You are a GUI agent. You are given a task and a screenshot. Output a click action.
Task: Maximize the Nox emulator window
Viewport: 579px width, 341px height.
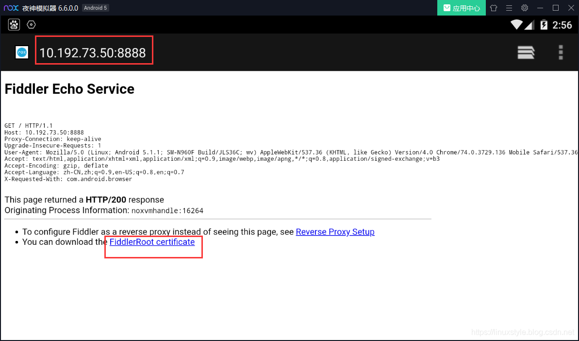point(556,8)
